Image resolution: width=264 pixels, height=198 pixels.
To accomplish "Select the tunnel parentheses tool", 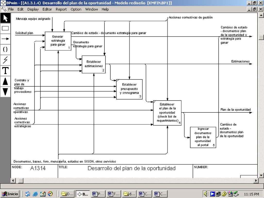I will pyautogui.click(x=5, y=49).
